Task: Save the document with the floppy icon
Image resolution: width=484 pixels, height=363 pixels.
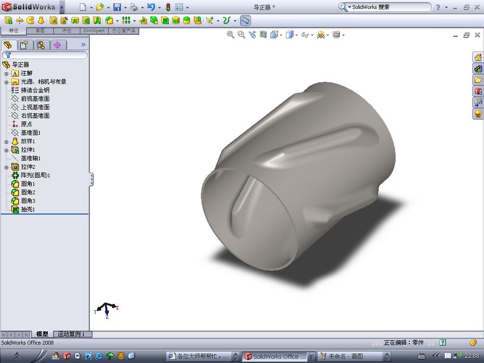Action: click(x=117, y=7)
